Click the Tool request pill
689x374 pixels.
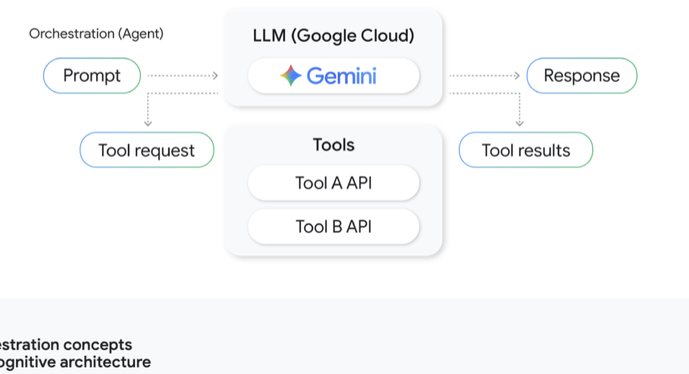point(146,150)
